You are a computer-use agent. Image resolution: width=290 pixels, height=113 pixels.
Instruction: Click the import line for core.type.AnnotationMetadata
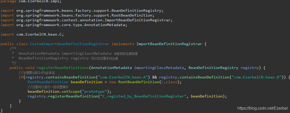tap(64, 25)
